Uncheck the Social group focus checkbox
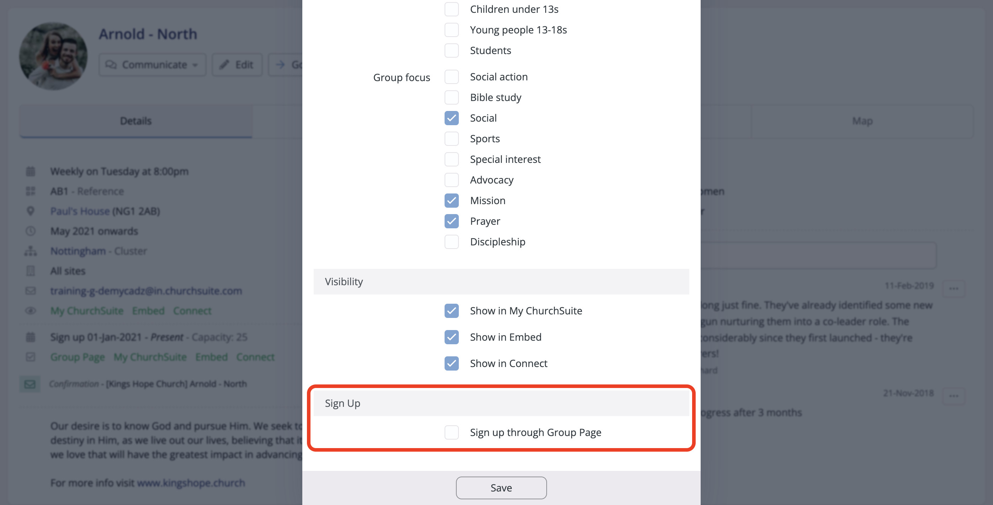Screen dimensions: 993x505 click(451, 118)
